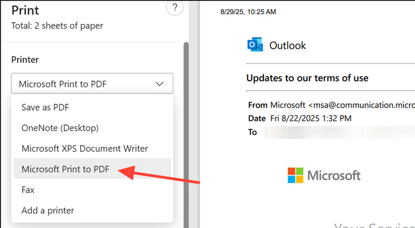This screenshot has width=415, height=228.
Task: Click the Outlook logo icon in preview
Action: [255, 45]
